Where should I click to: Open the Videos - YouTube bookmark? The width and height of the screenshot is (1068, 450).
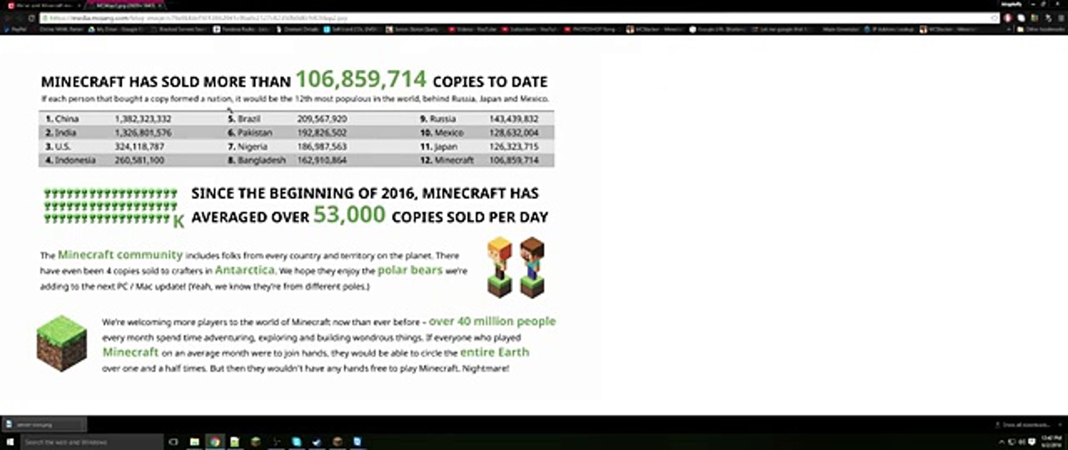(471, 29)
